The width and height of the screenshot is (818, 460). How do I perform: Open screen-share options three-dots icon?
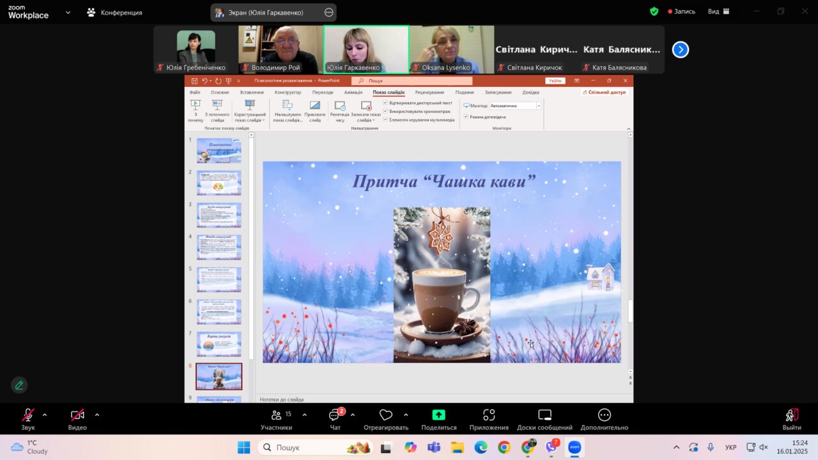coord(328,12)
